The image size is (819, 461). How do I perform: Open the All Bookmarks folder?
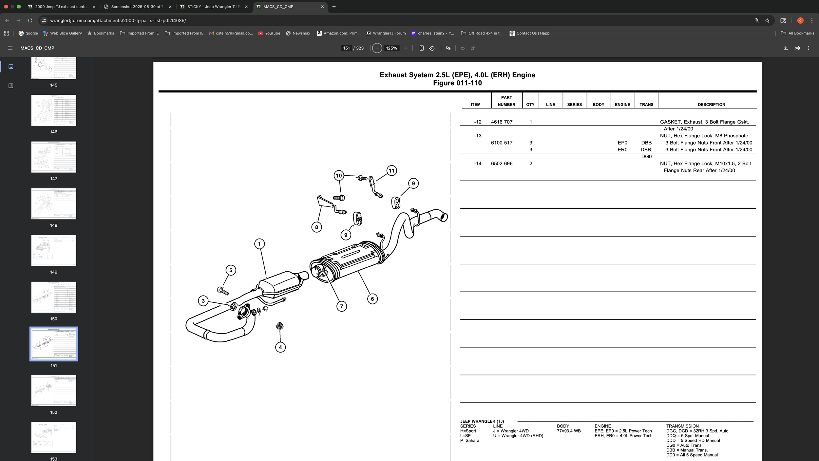point(797,33)
